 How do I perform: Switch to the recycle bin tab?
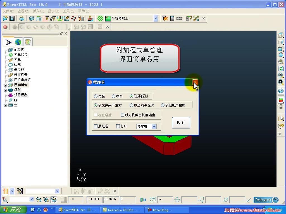point(28,42)
